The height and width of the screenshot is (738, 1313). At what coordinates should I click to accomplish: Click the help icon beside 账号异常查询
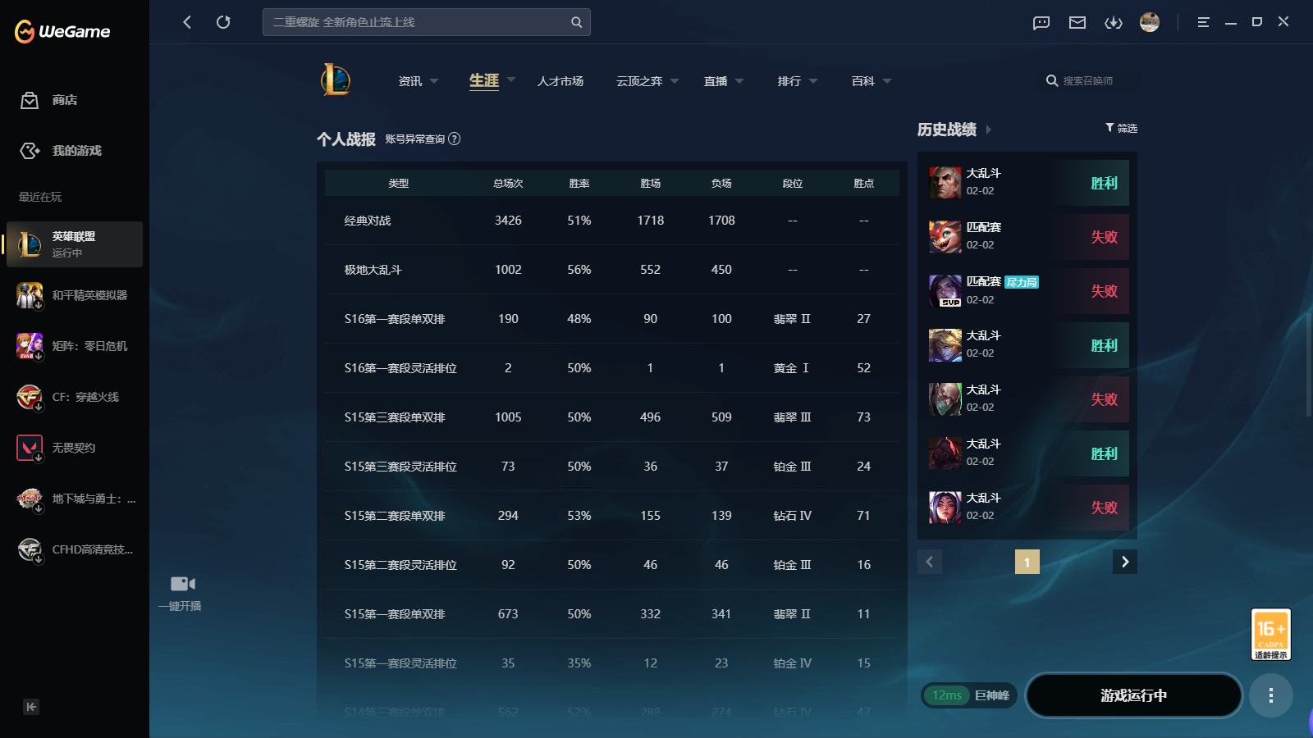tap(455, 139)
